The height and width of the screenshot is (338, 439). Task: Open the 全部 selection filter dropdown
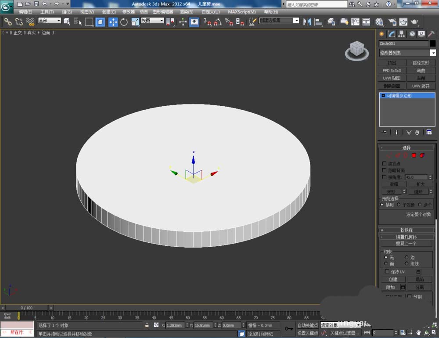click(x=49, y=21)
